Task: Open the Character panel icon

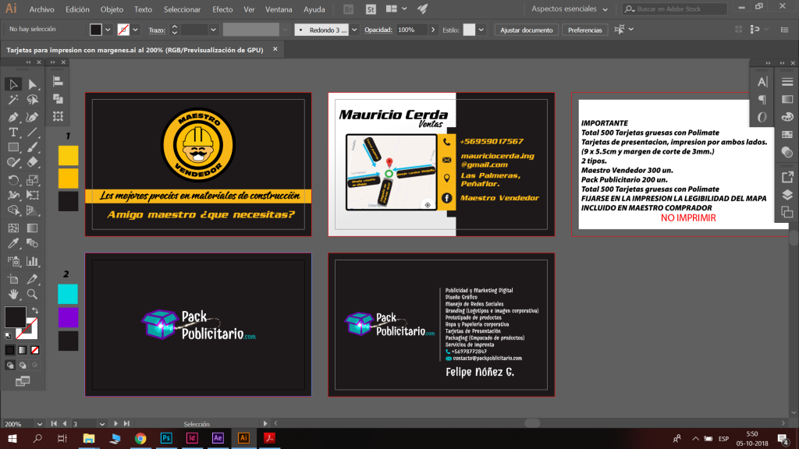Action: click(x=762, y=82)
